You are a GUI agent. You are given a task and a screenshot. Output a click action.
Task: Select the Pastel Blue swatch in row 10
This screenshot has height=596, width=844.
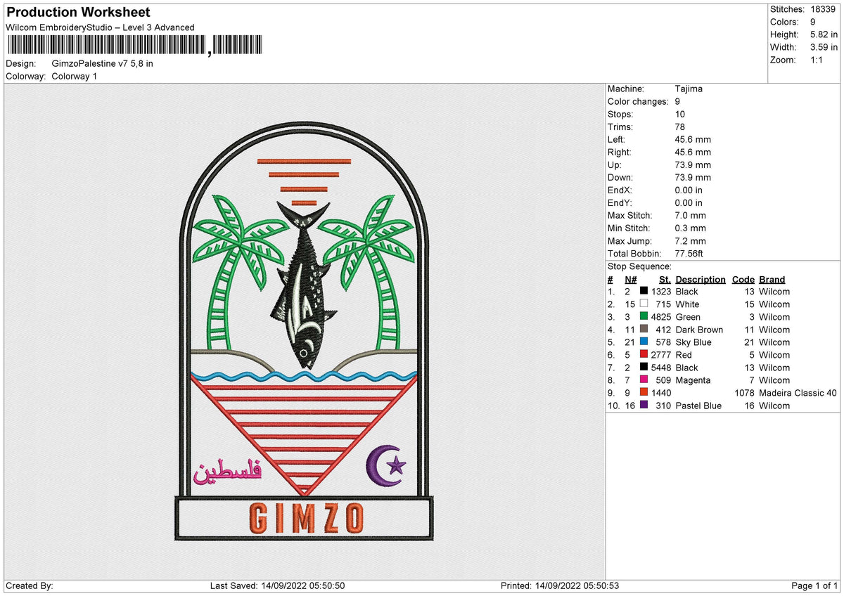[x=644, y=406]
